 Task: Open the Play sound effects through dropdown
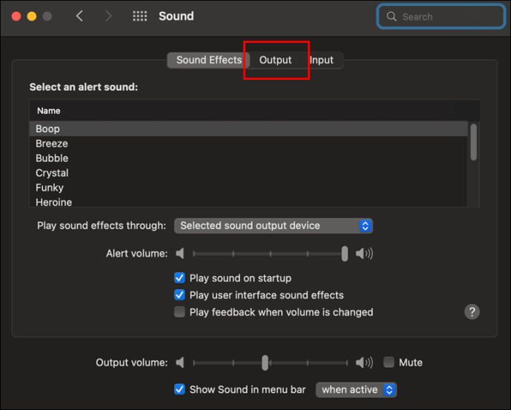[x=273, y=226]
